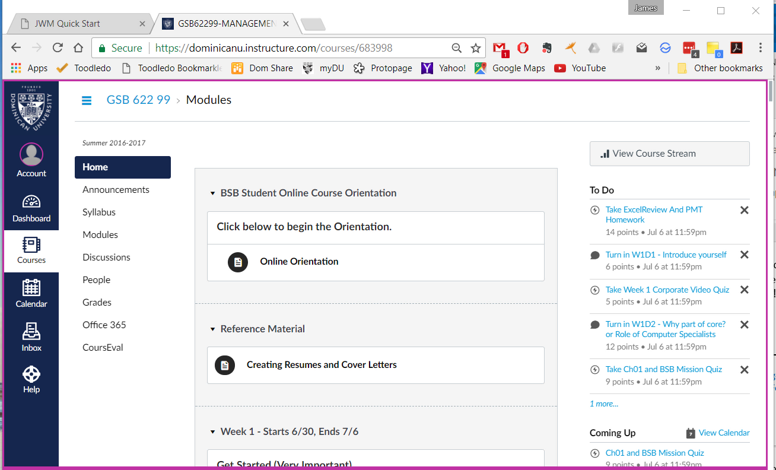Open the Account avatar menu

(x=31, y=160)
